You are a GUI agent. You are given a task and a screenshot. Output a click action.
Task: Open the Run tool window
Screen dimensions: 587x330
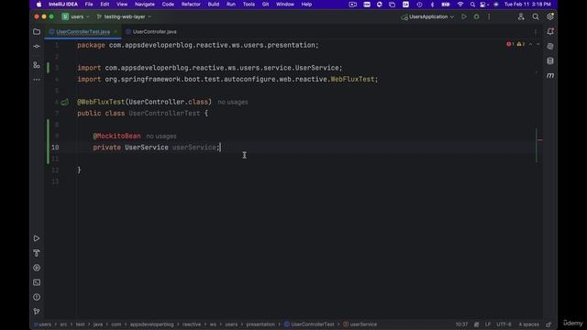pos(37,238)
